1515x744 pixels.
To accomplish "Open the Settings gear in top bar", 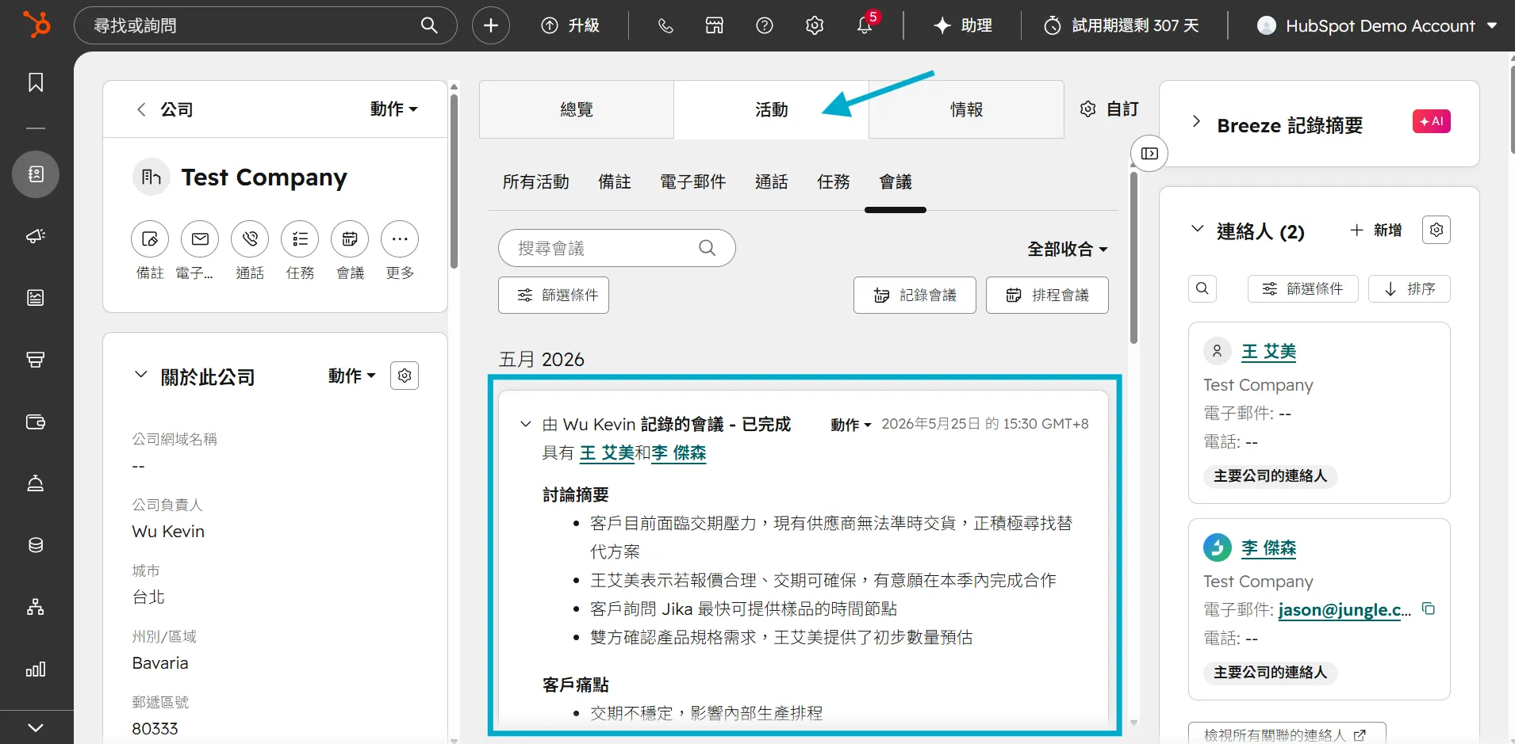I will 815,25.
